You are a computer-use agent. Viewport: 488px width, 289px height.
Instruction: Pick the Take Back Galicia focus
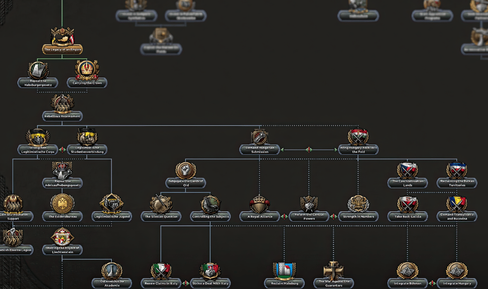pos(407,208)
